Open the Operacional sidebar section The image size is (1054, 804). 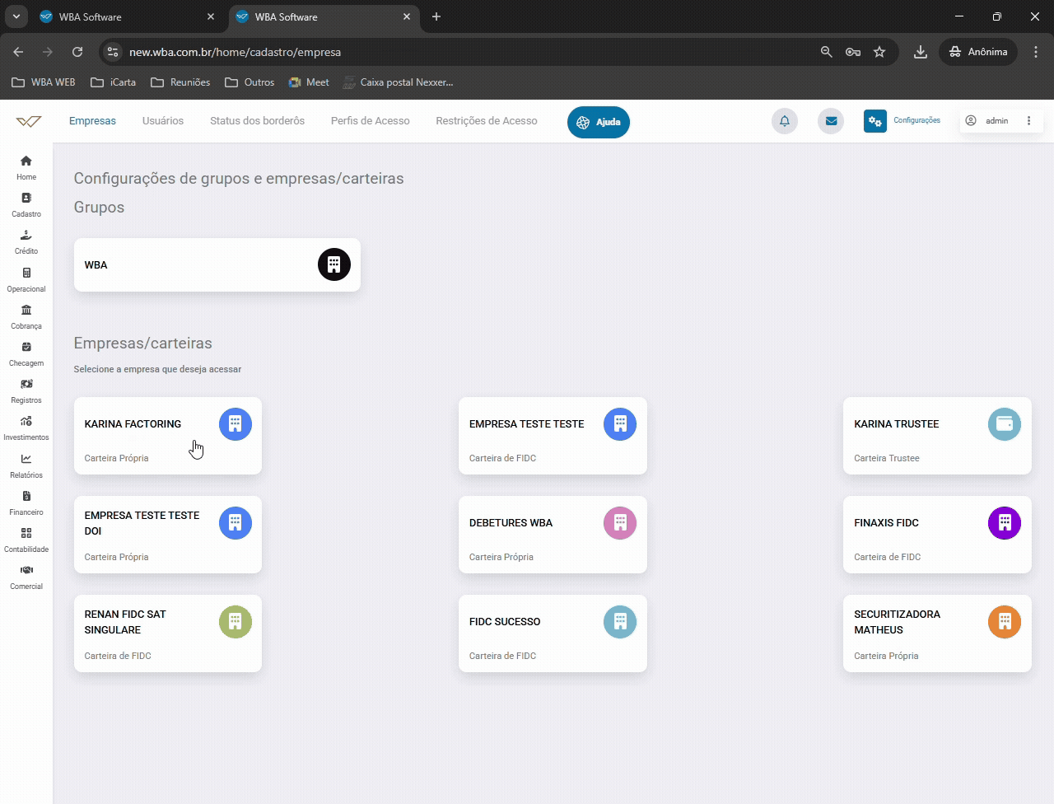(26, 279)
